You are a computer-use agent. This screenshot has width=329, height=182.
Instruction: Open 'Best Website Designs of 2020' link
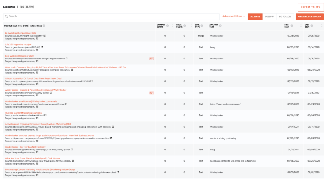pyautogui.click(x=19, y=56)
